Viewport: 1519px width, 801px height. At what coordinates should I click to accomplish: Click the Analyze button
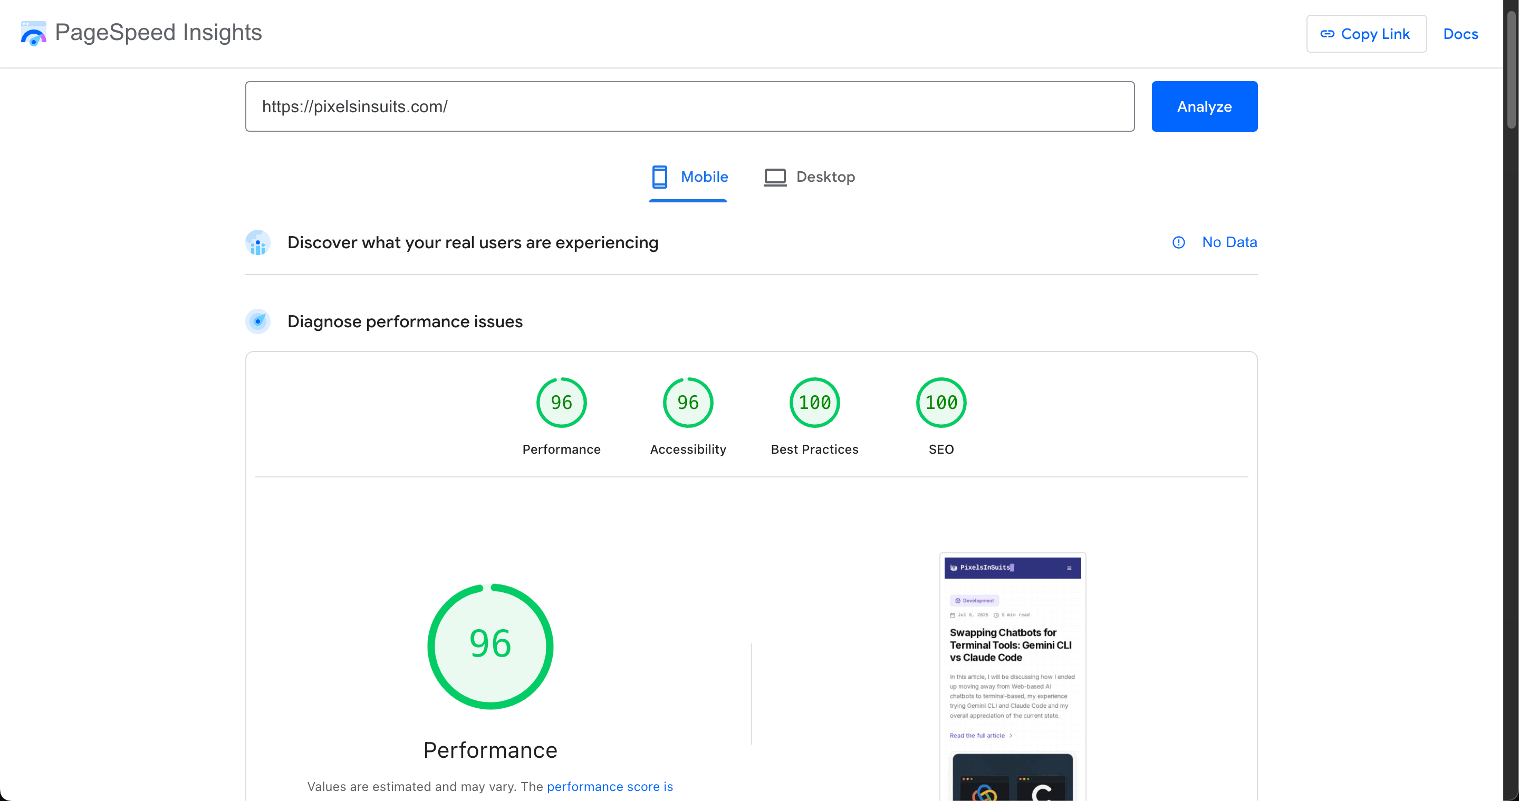point(1204,106)
